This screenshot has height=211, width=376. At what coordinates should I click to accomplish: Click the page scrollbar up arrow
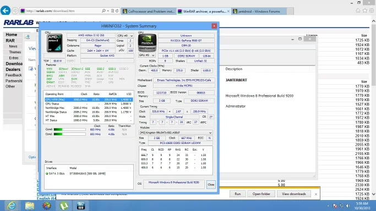click(x=374, y=21)
